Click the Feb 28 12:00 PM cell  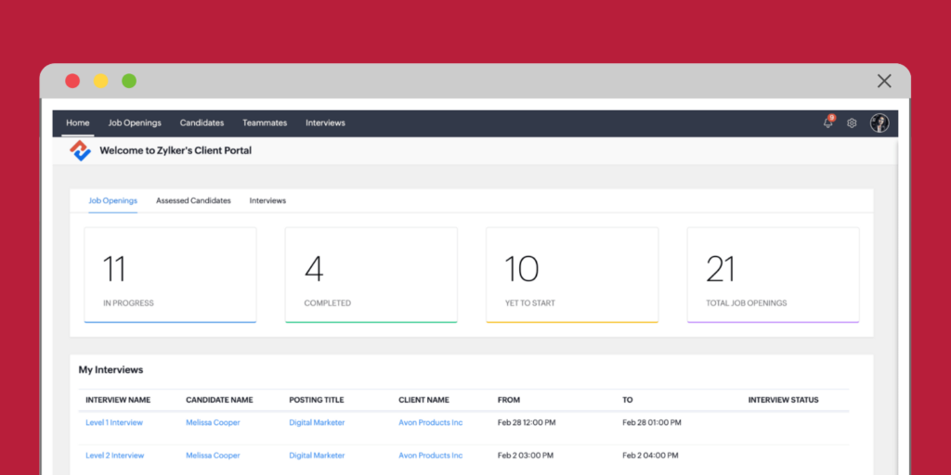pos(528,422)
